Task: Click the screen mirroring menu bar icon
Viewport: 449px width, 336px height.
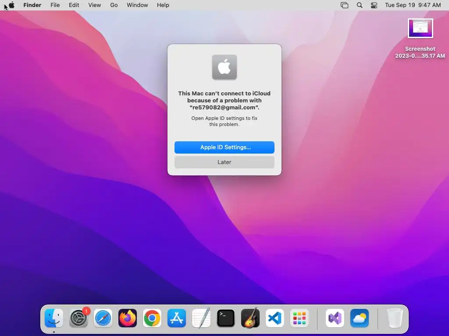Action: [345, 5]
